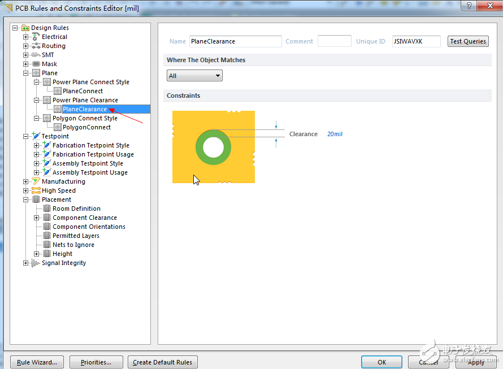Click the Test Queries button
Viewport: 503px width, 369px height.
click(468, 41)
